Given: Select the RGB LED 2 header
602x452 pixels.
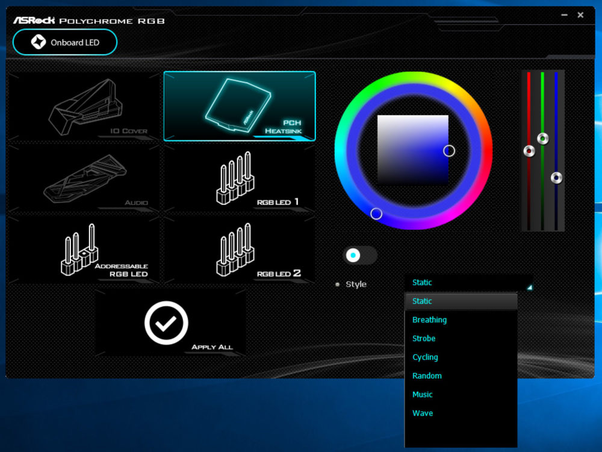Looking at the screenshot, I should pyautogui.click(x=240, y=250).
